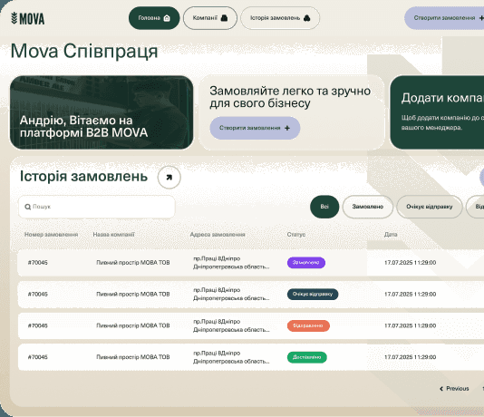The image size is (484, 417).
Task: Click the Назва компанії column header
Action: pyautogui.click(x=114, y=235)
